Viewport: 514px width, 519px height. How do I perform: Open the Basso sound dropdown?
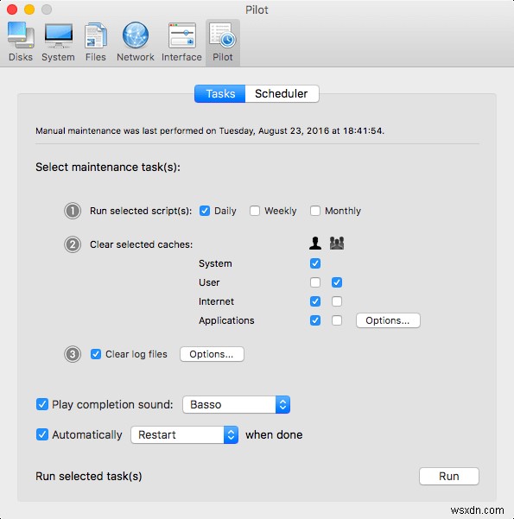(236, 404)
